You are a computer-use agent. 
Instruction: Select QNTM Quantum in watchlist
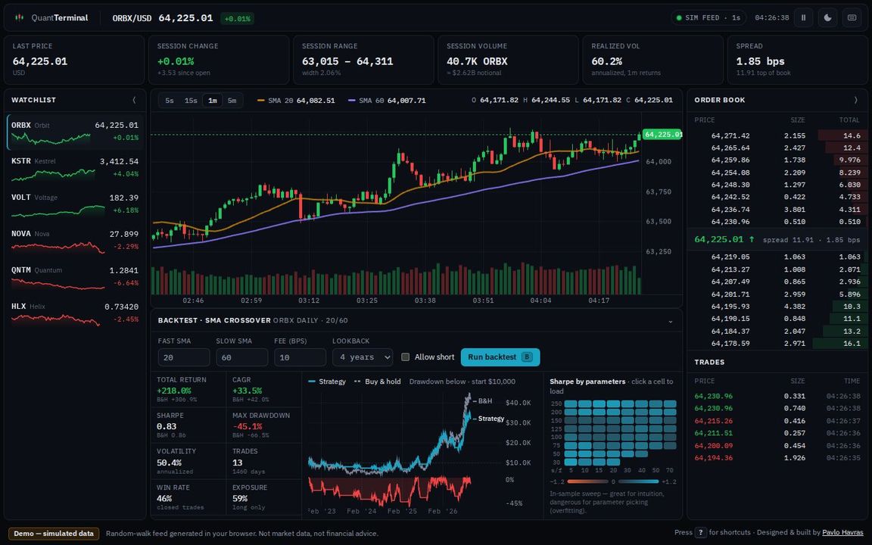point(75,278)
